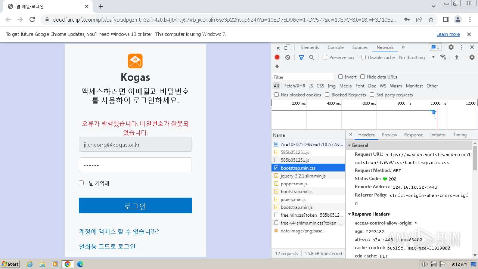
Task: Launch Internet Explorer from taskbar
Action: tap(30, 264)
